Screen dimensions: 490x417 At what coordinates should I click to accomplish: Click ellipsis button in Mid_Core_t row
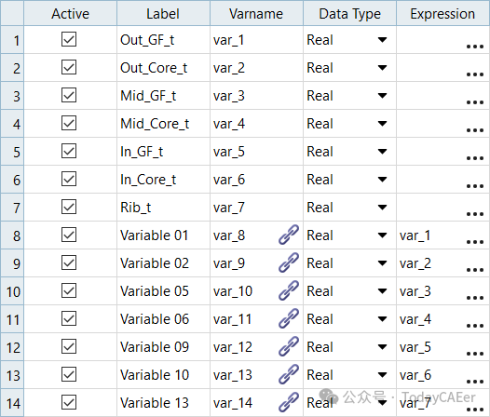(475, 130)
